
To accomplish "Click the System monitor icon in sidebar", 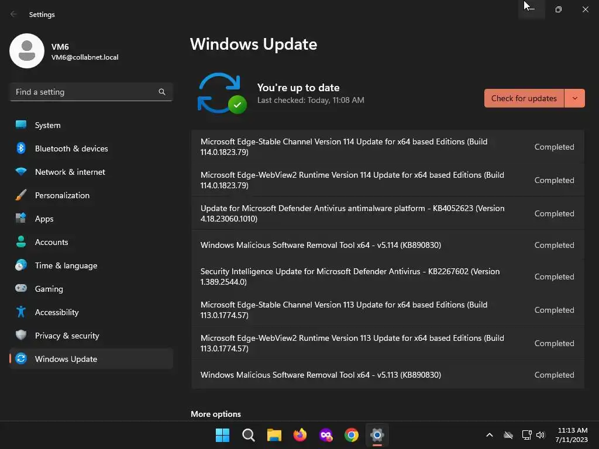I will pos(21,125).
